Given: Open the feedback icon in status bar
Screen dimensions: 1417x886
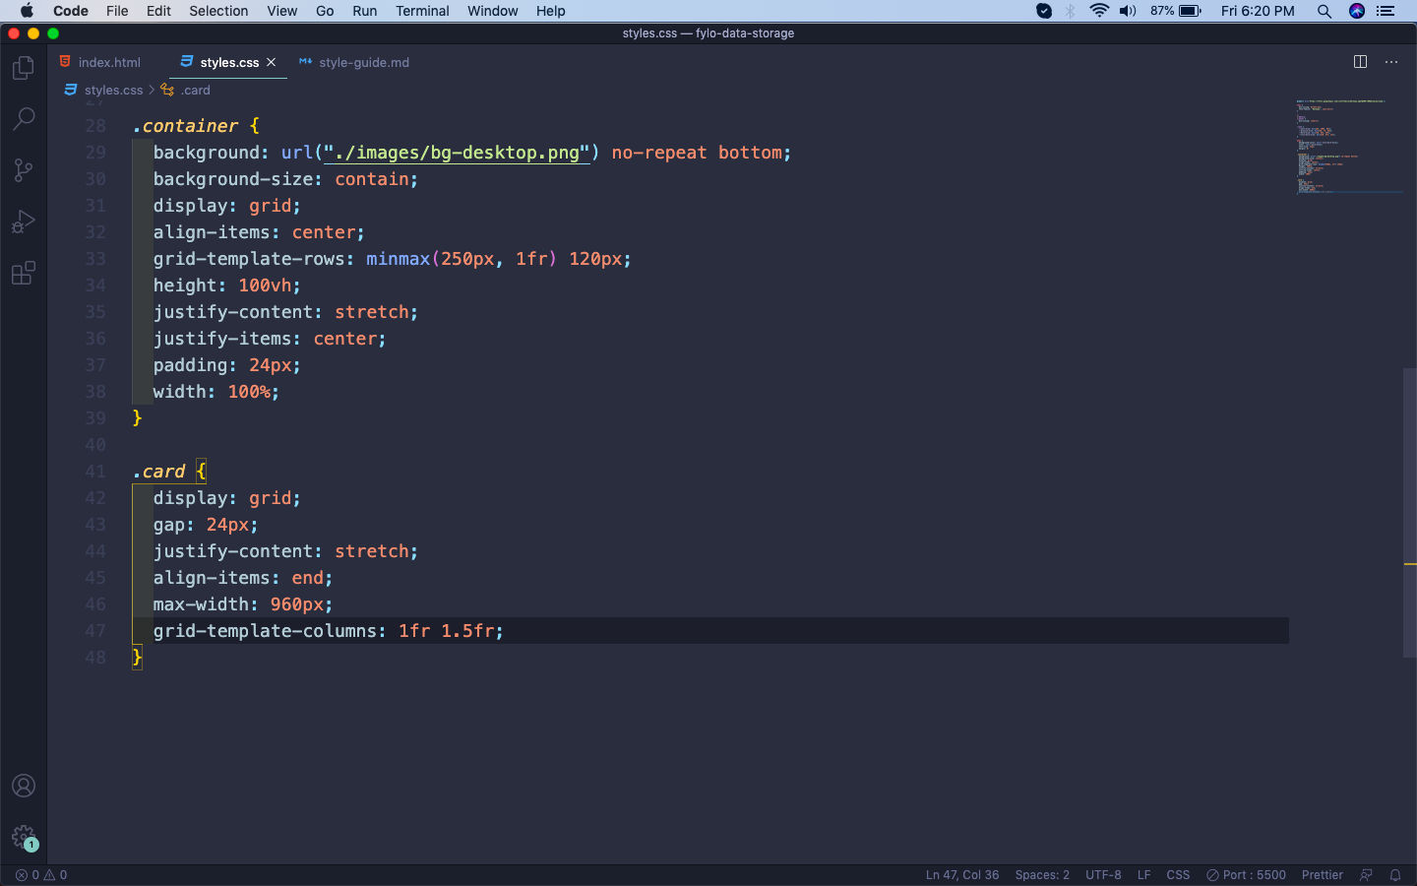Looking at the screenshot, I should (x=1366, y=875).
